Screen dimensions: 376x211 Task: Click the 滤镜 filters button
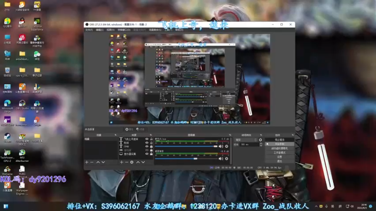click(141, 129)
